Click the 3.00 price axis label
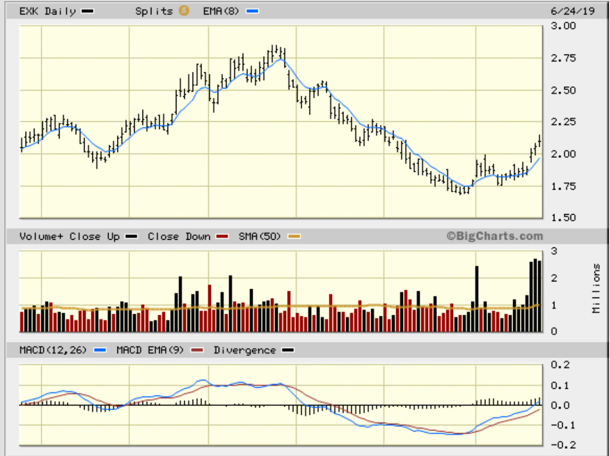 coord(563,26)
